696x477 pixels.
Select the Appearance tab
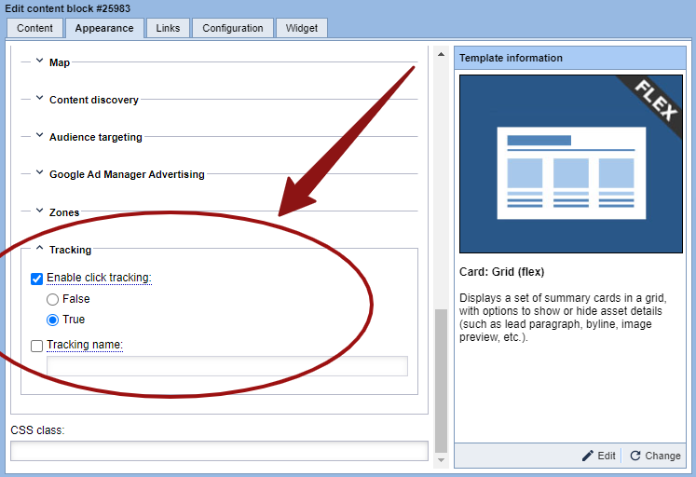point(104,28)
